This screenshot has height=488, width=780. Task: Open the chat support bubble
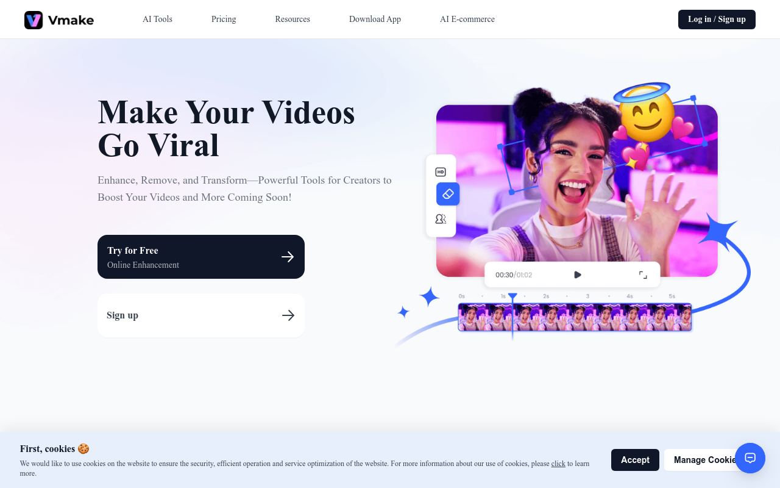pos(750,458)
